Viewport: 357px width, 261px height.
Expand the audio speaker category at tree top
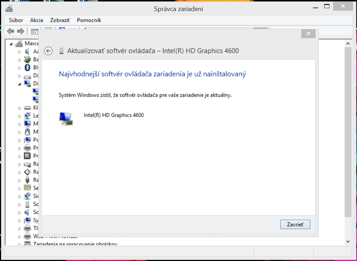tap(20, 51)
